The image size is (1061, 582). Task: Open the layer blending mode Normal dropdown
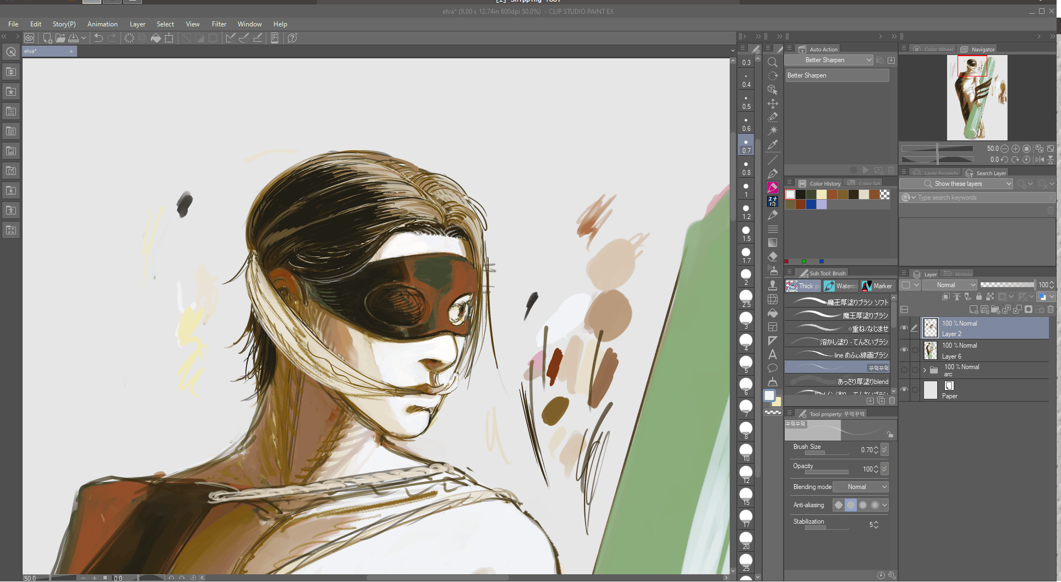(950, 285)
